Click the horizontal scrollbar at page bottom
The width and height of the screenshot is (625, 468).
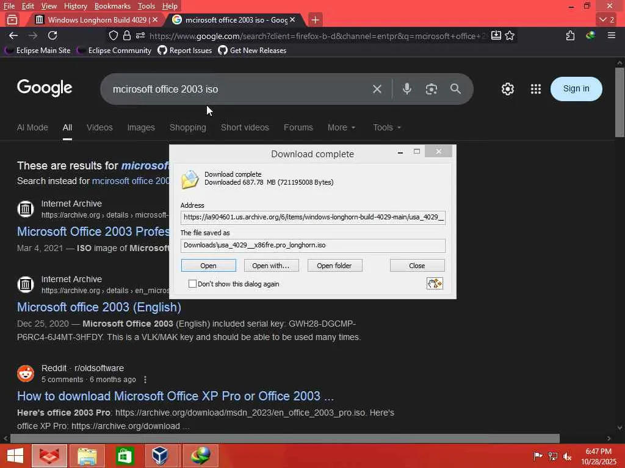285,438
